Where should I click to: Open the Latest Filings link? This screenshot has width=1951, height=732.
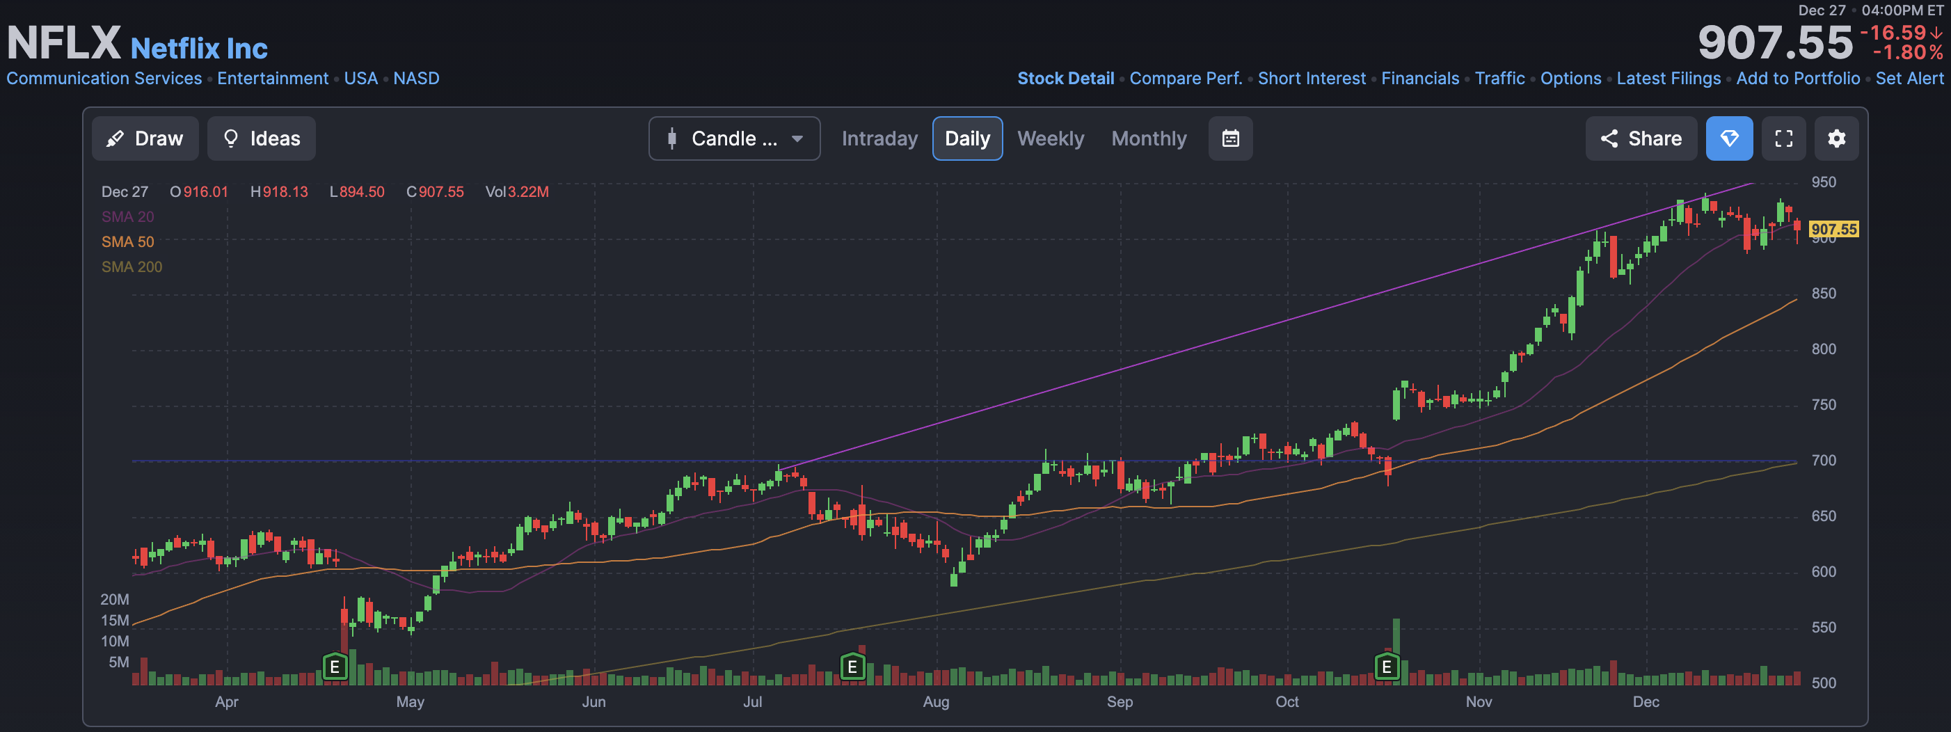pyautogui.click(x=1669, y=78)
